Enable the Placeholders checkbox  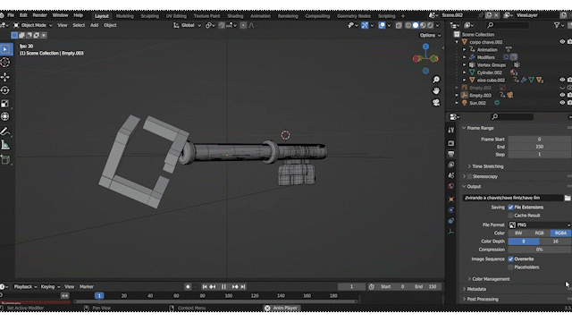coord(510,267)
